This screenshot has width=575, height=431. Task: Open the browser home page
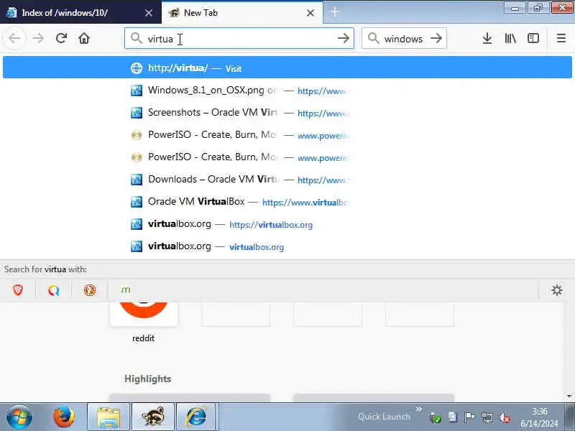(x=84, y=38)
